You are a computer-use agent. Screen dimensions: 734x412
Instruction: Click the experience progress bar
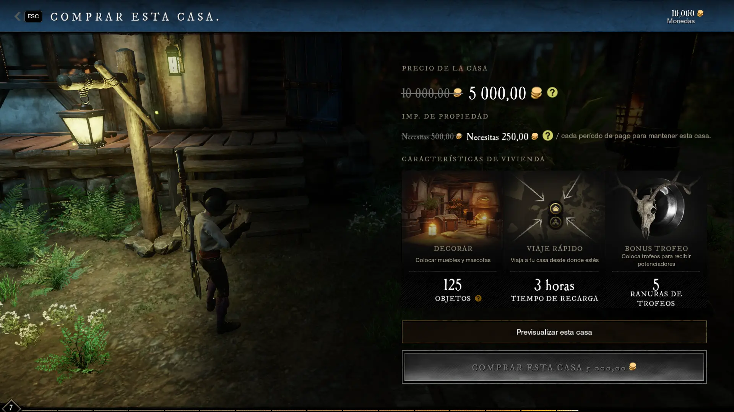[300, 410]
